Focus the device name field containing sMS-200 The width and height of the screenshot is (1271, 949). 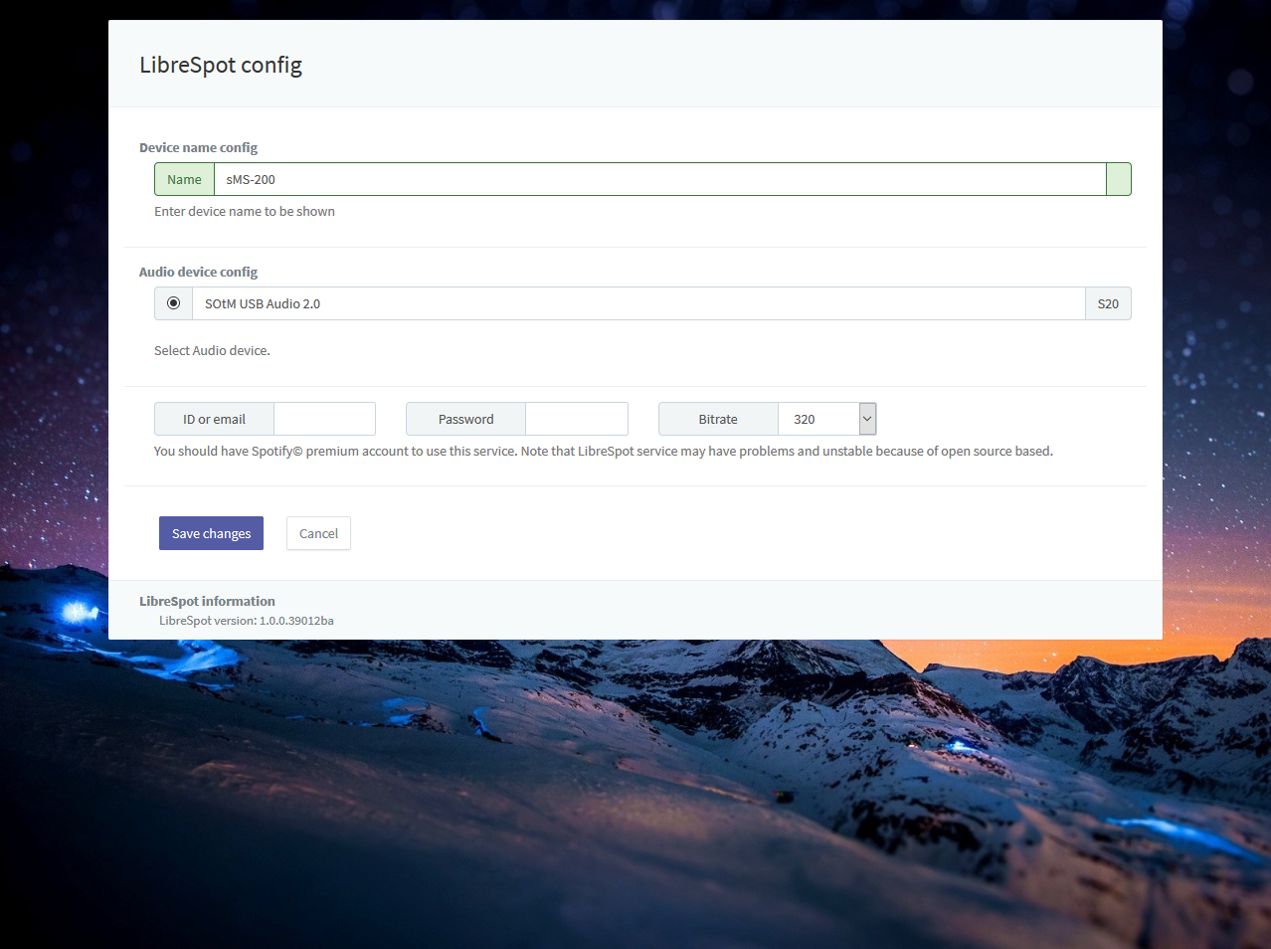[x=658, y=179]
